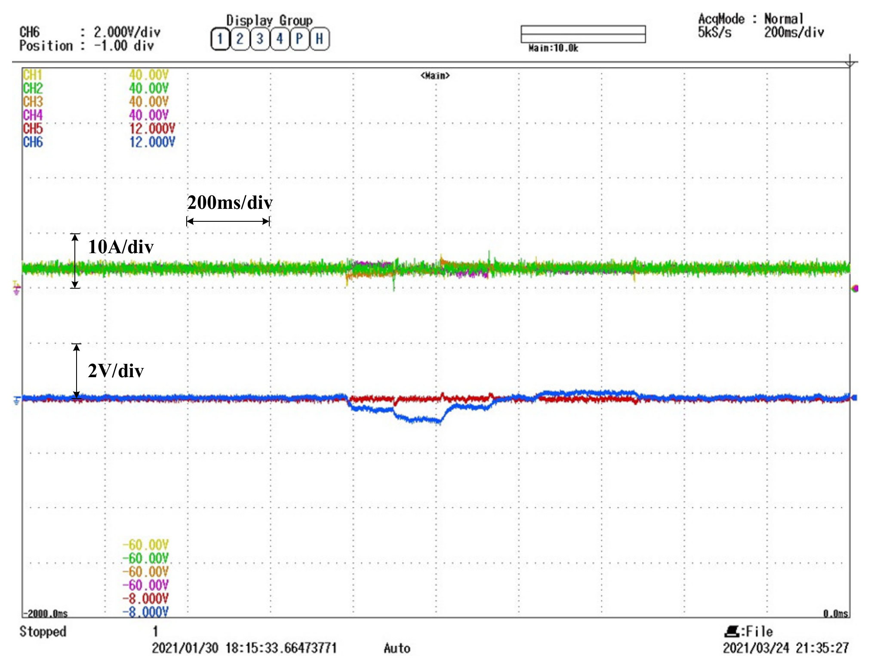874x670 pixels.
Task: Click the Auto trigger mode text
Action: (x=397, y=648)
